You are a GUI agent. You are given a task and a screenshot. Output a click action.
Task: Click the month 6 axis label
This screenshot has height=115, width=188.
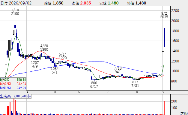(x=79, y=92)
